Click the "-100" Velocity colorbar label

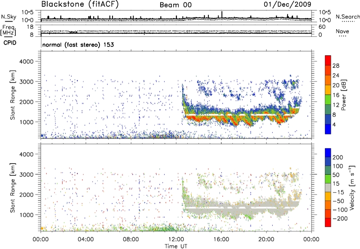click(x=340, y=210)
